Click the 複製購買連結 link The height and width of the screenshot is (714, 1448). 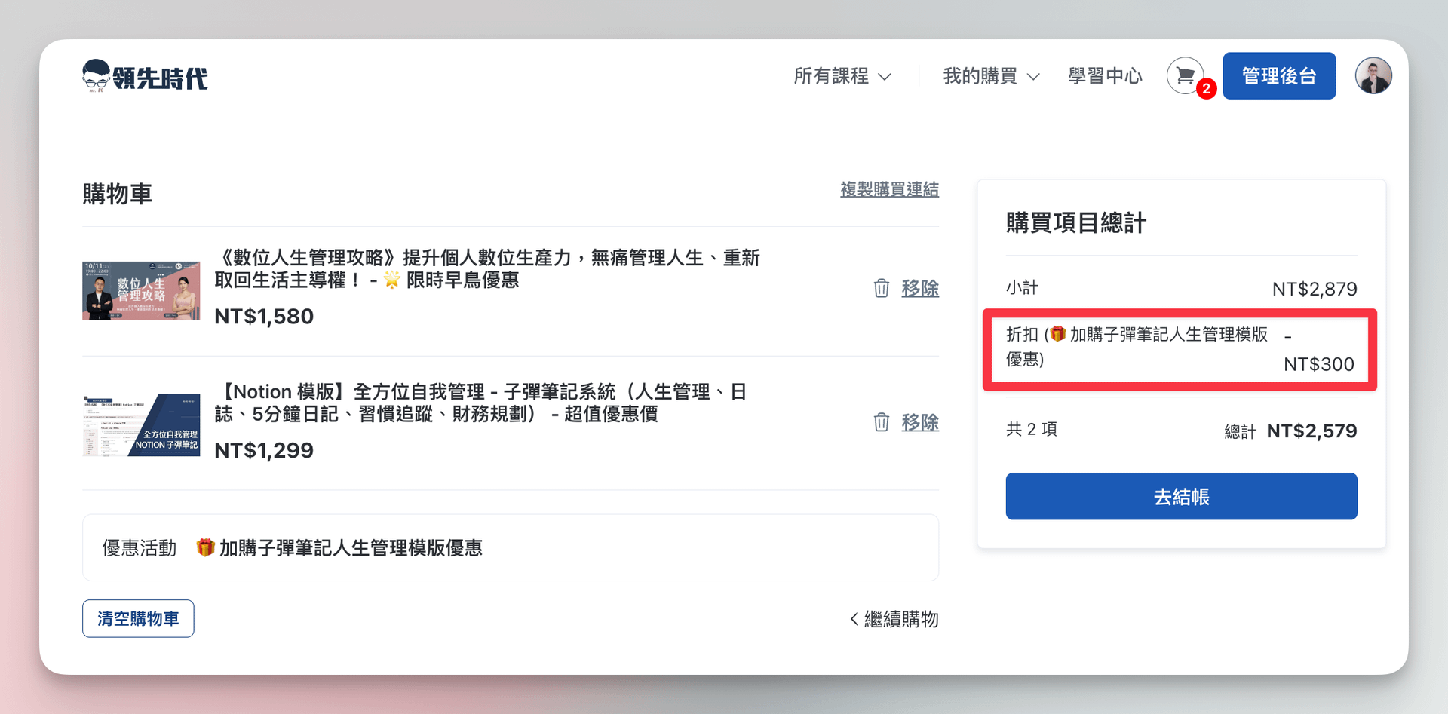point(889,189)
